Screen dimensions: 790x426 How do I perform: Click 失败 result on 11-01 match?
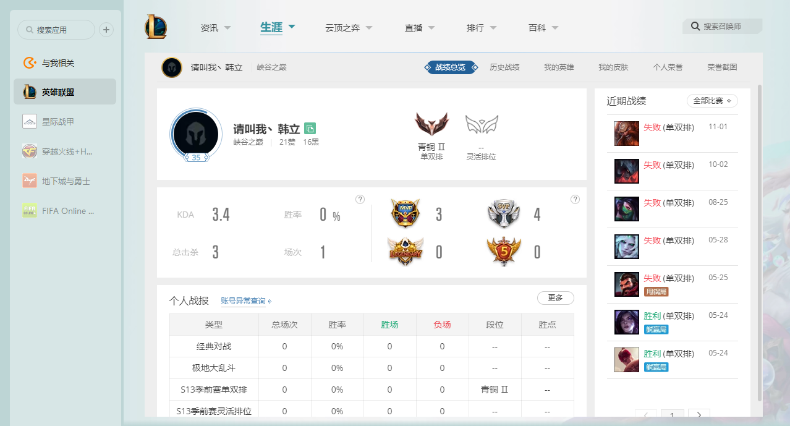pyautogui.click(x=652, y=127)
